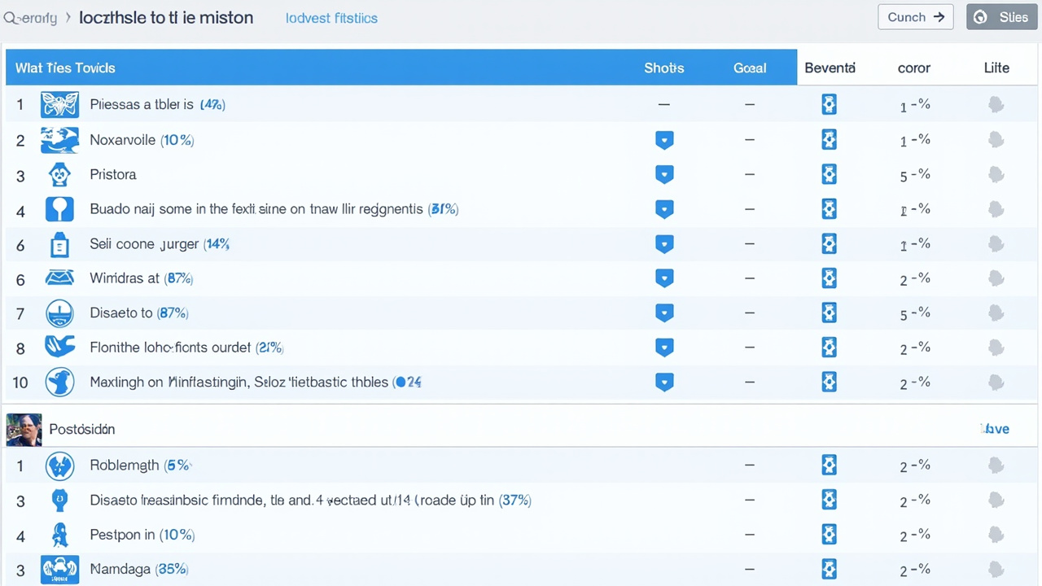
Task: Click the Wimdras at team icon
Action: pyautogui.click(x=59, y=278)
